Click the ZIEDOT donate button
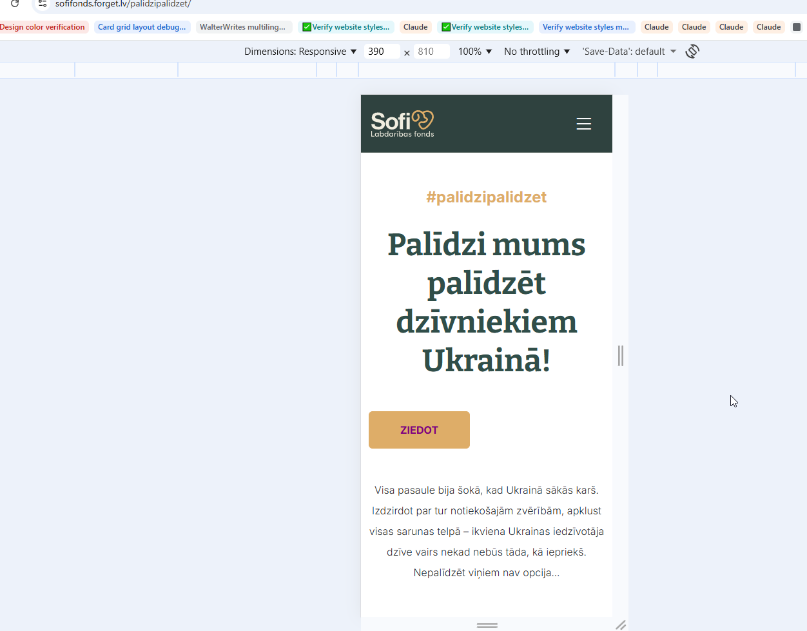This screenshot has height=631, width=807. point(419,430)
